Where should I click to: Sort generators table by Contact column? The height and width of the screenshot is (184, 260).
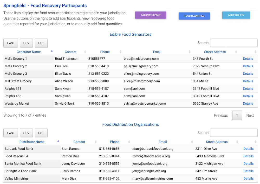(x=70, y=52)
